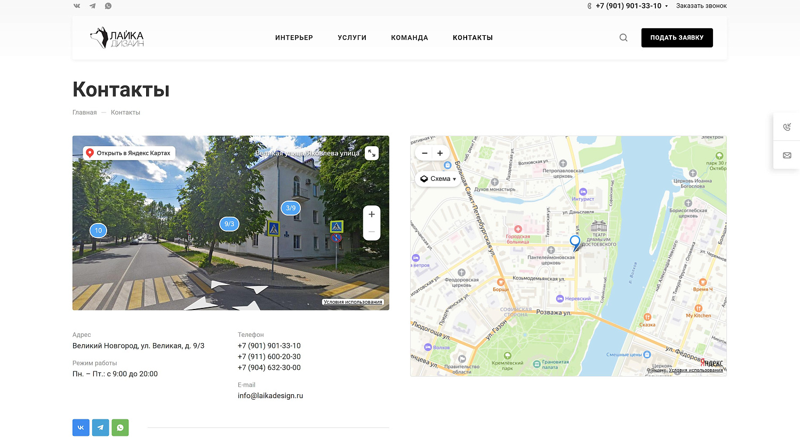The height and width of the screenshot is (437, 800).
Task: Zoom out the map with minus
Action: [x=425, y=153]
